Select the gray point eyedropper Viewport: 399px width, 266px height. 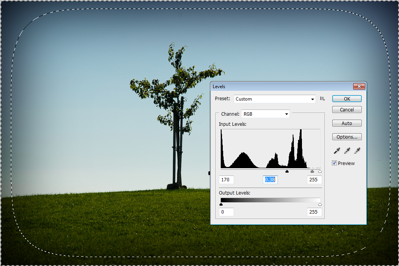pyautogui.click(x=347, y=151)
